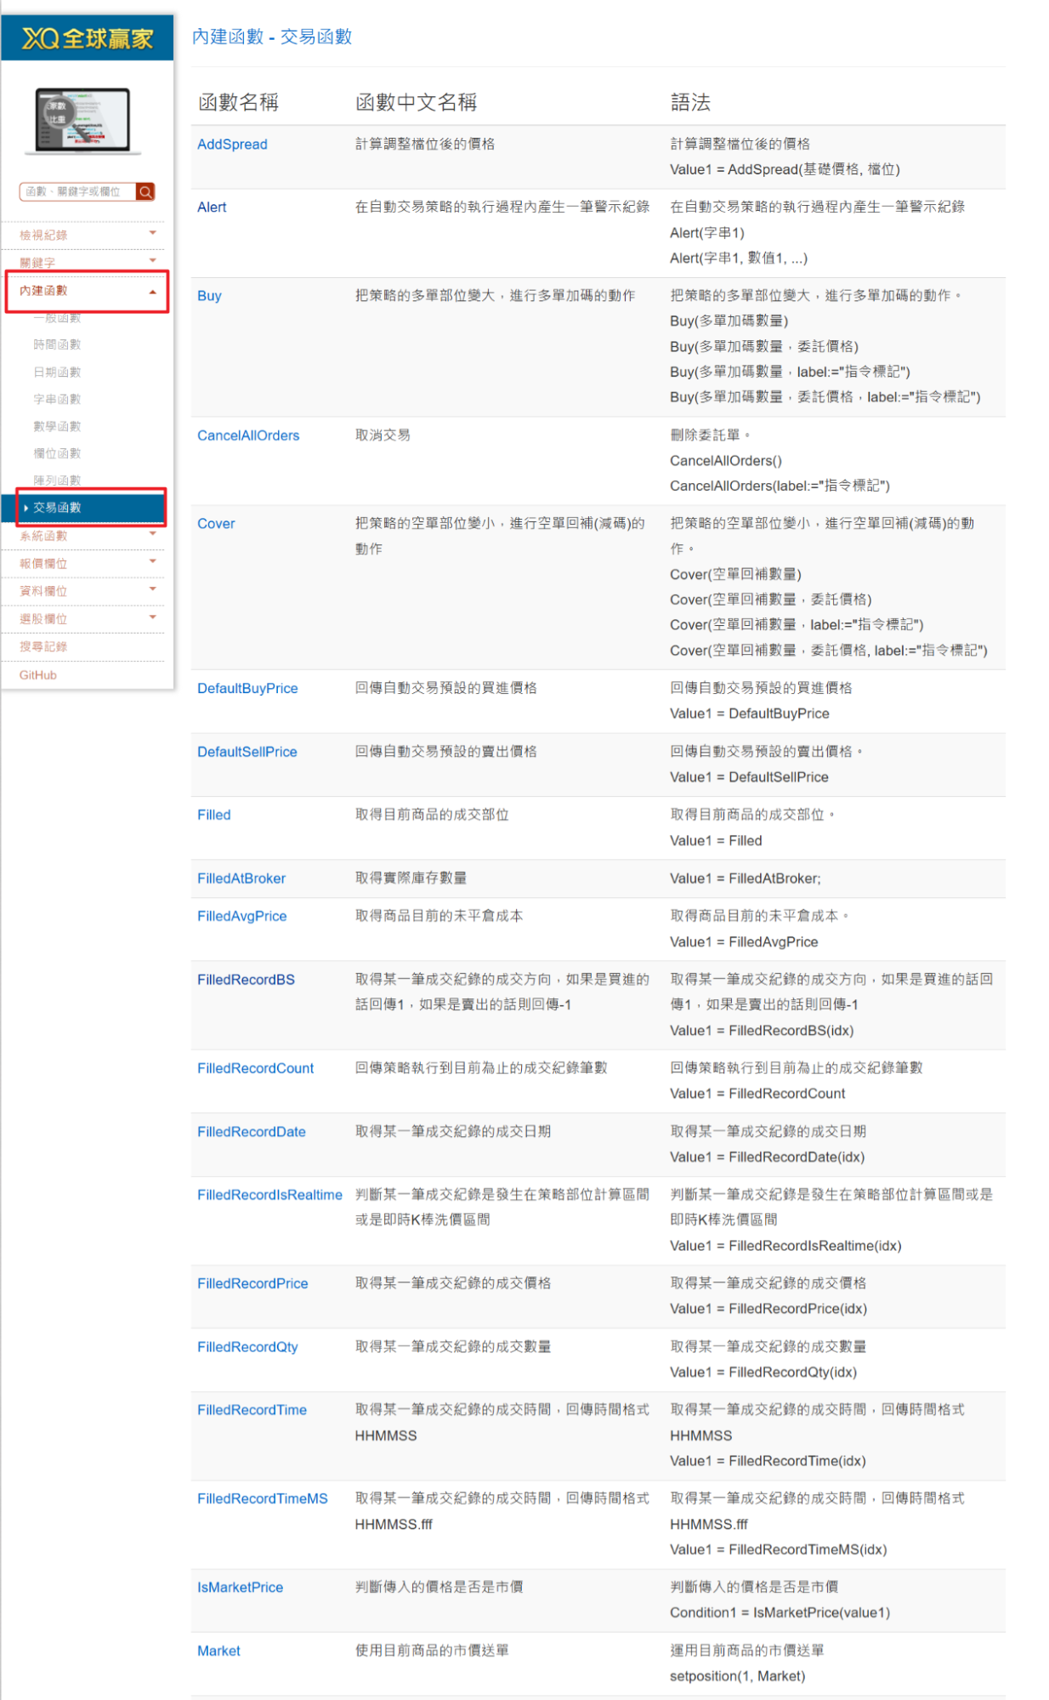
Task: Go to the FilledAvgPrice function link
Action: (241, 916)
